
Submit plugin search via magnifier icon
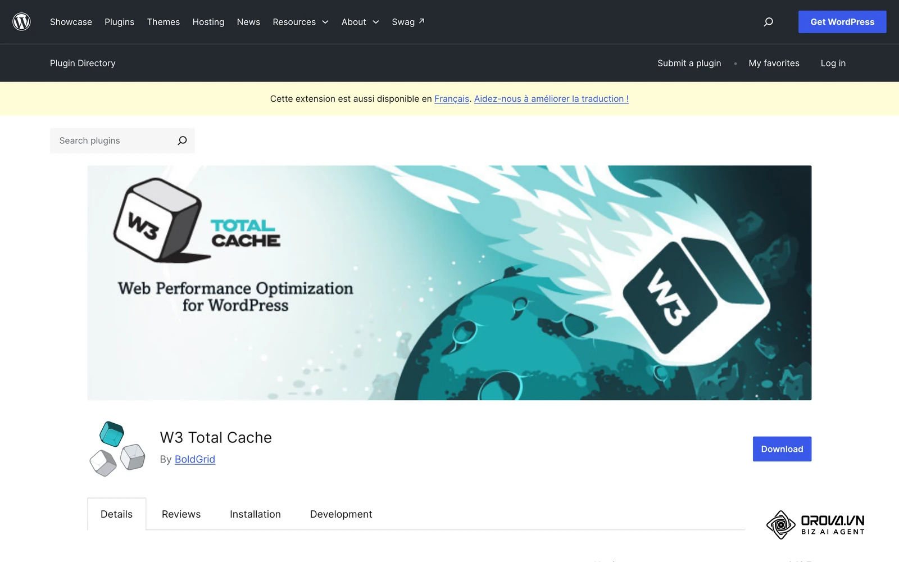coord(182,140)
